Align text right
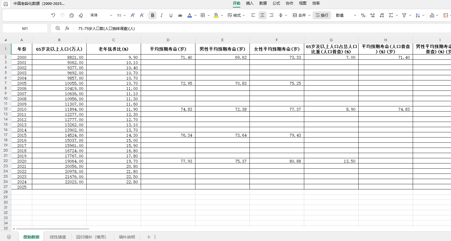The height and width of the screenshot is (241, 451). [271, 15]
